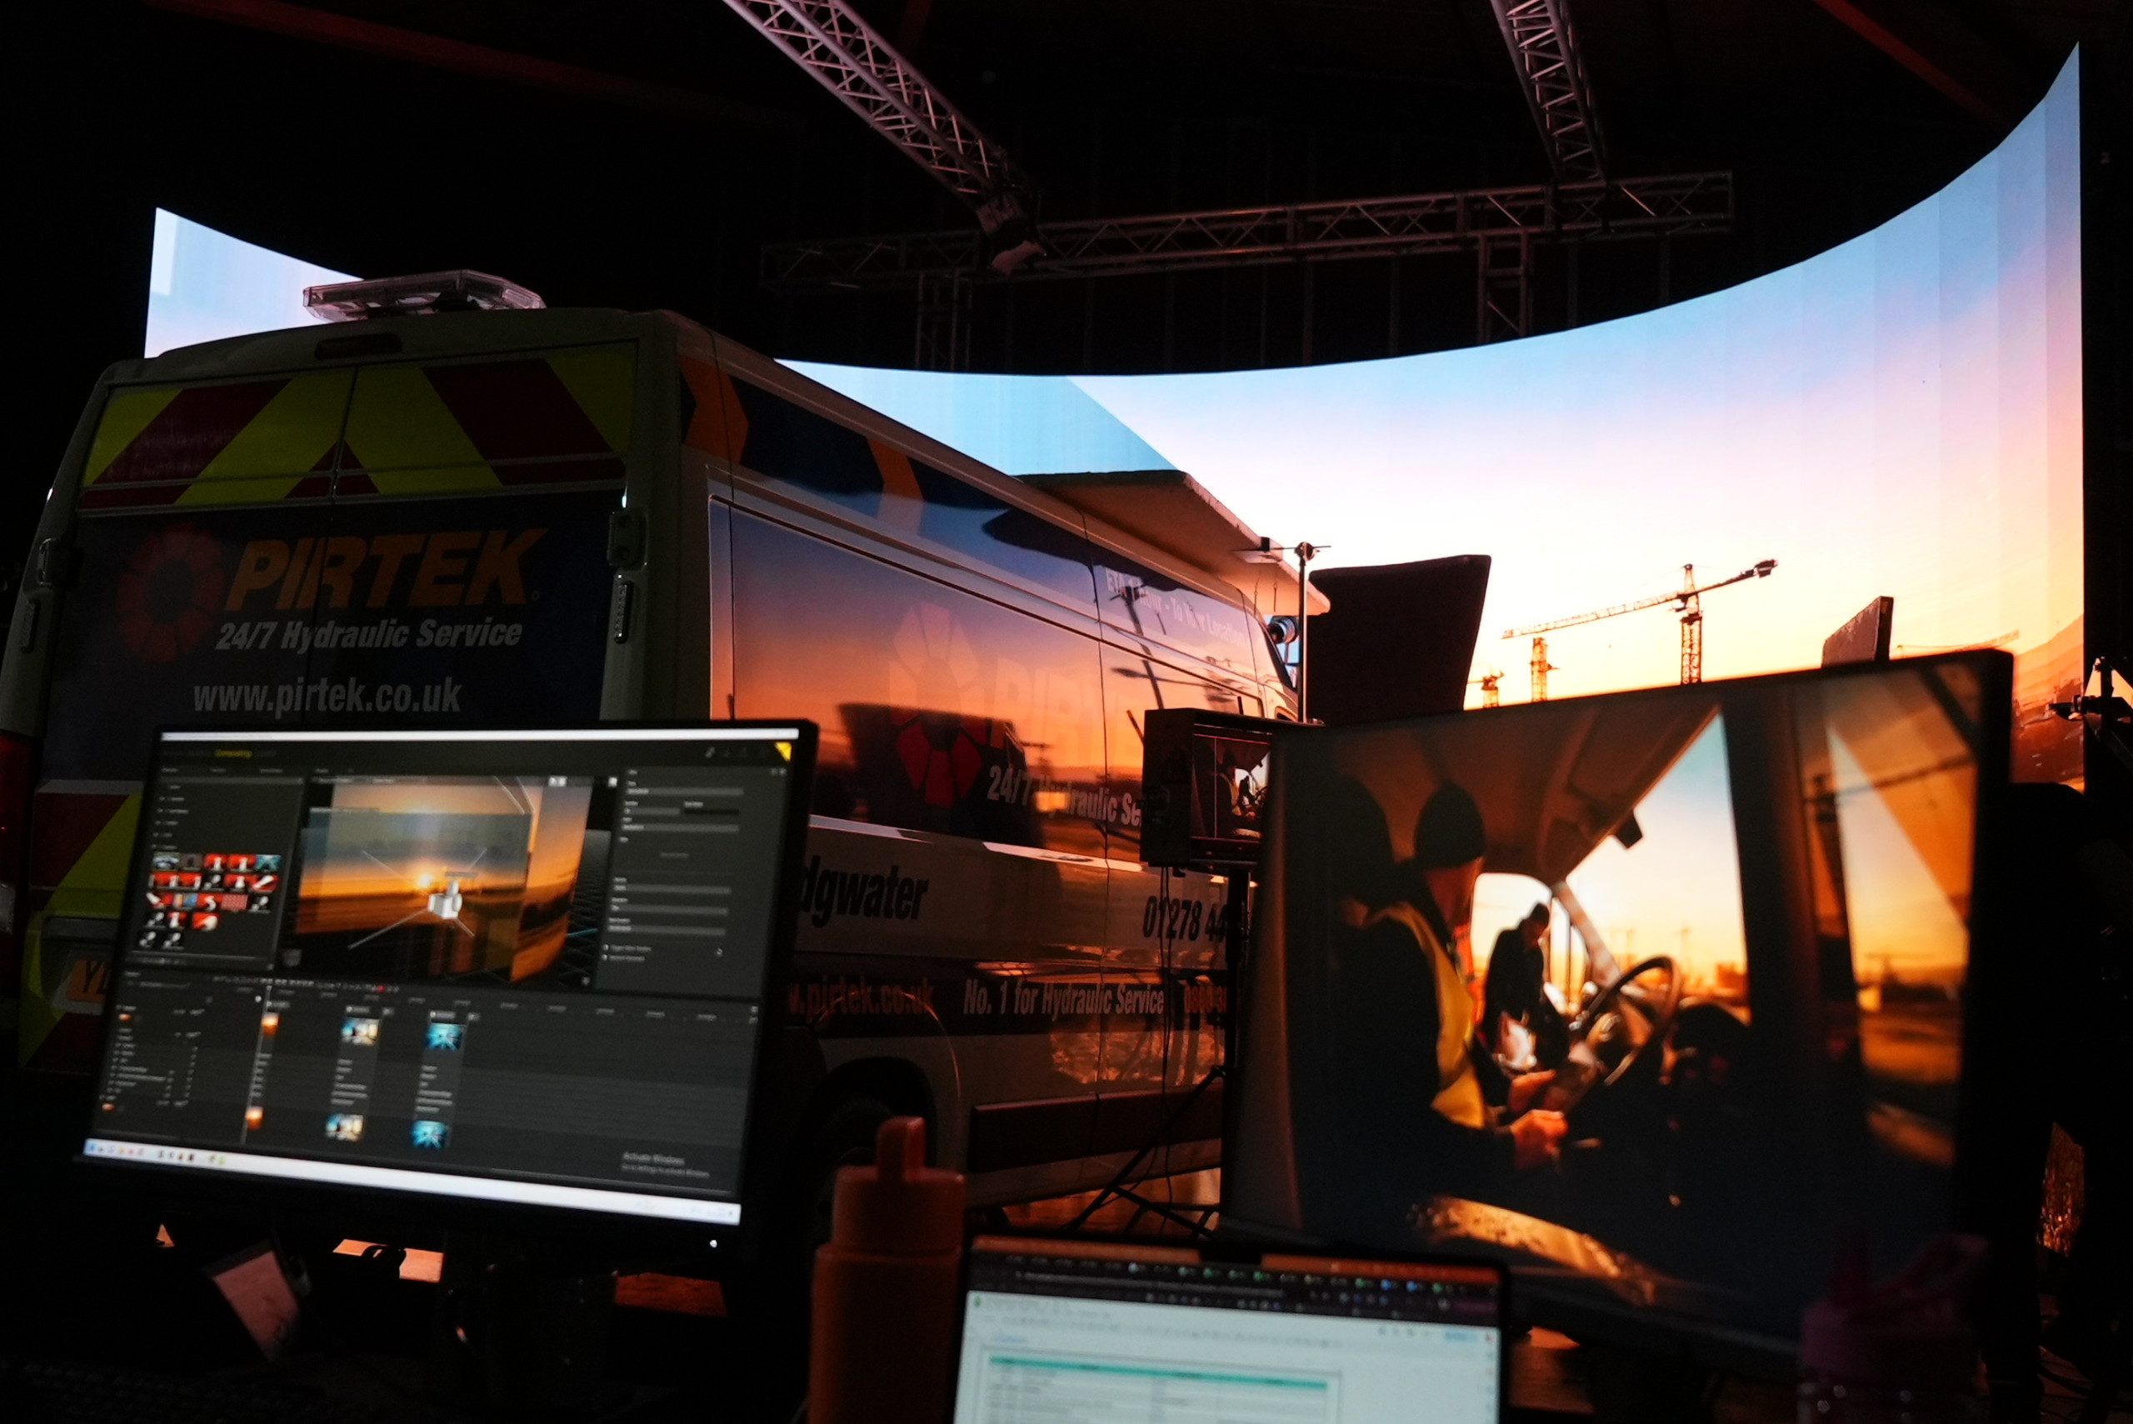Select the lower orange sunset clip on timeline

[x=254, y=1118]
